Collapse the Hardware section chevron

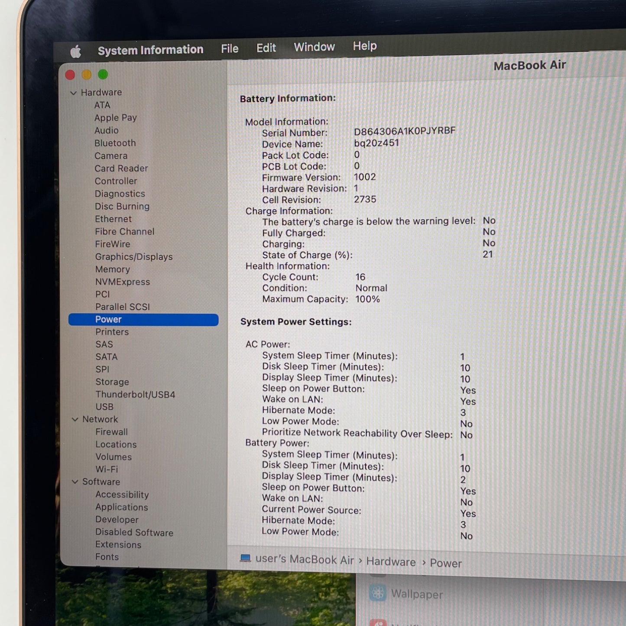[74, 93]
